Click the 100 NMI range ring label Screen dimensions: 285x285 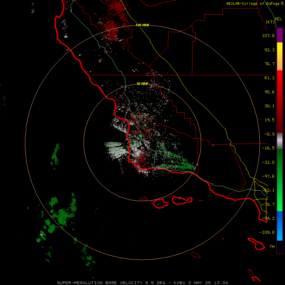142,25
